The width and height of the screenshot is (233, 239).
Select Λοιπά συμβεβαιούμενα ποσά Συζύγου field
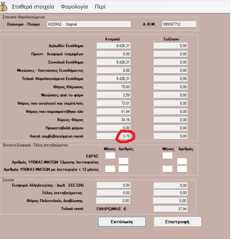click(171, 136)
